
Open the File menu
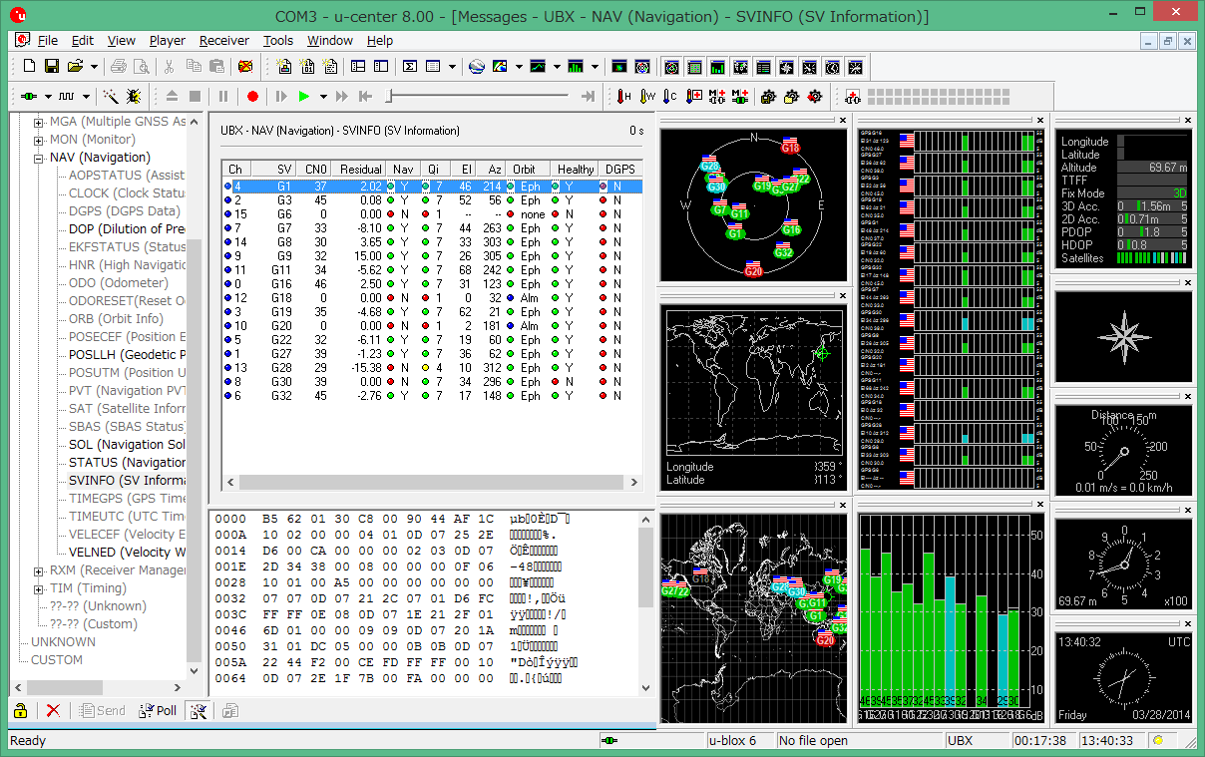(48, 40)
